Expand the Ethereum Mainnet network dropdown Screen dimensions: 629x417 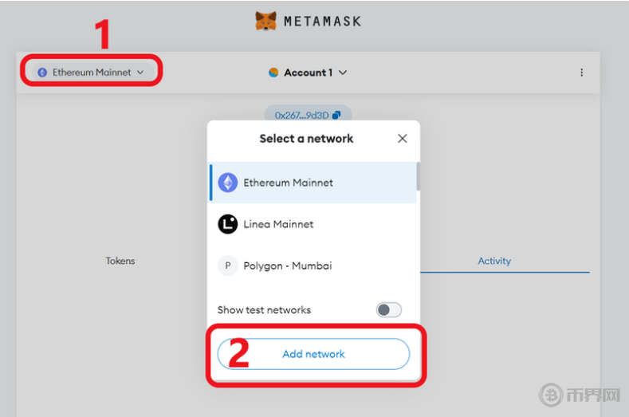click(92, 73)
